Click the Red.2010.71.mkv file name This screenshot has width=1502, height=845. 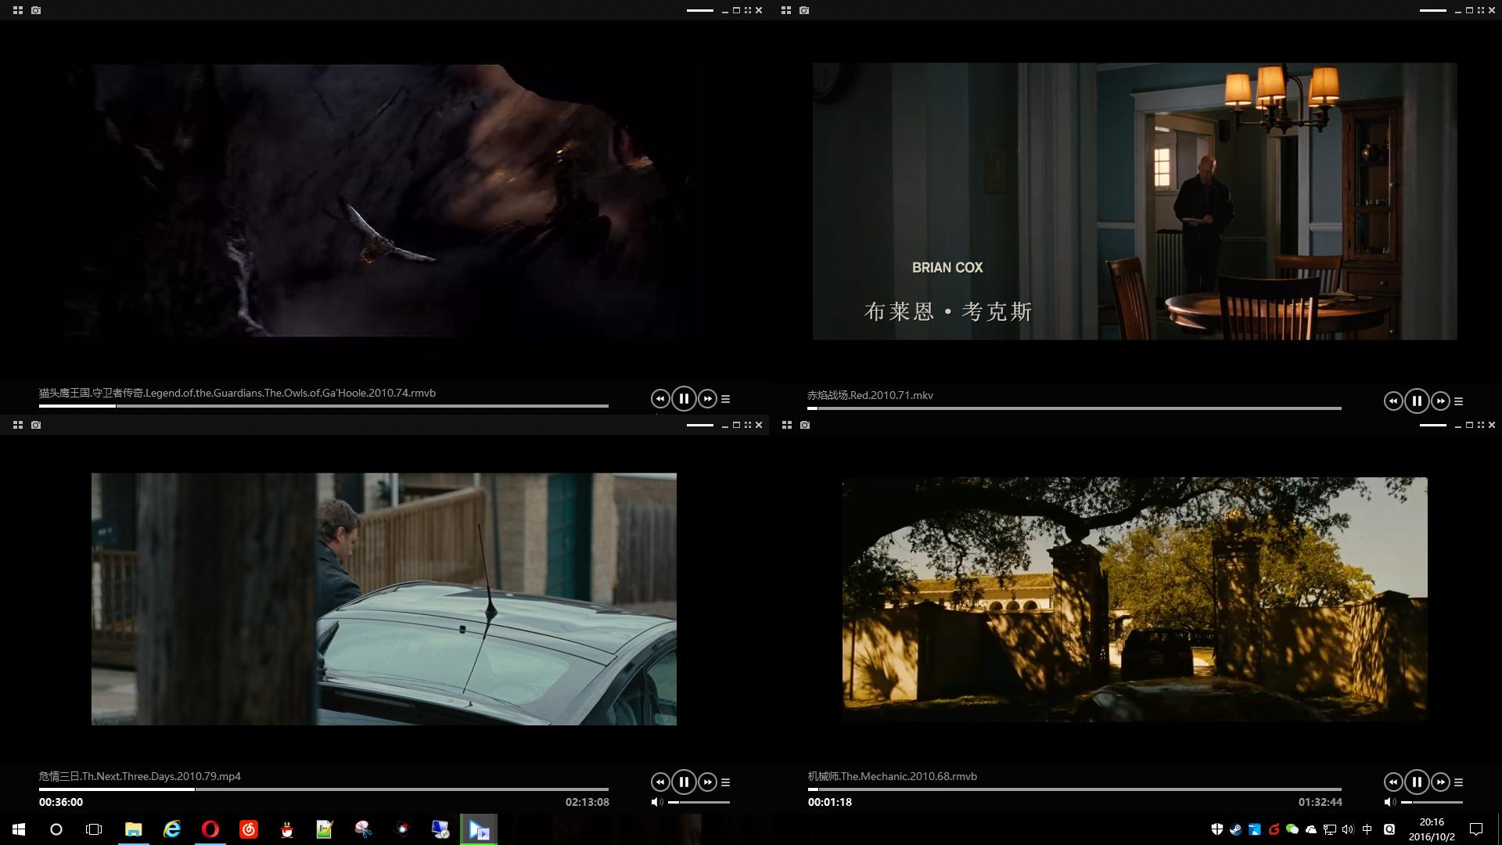(870, 395)
